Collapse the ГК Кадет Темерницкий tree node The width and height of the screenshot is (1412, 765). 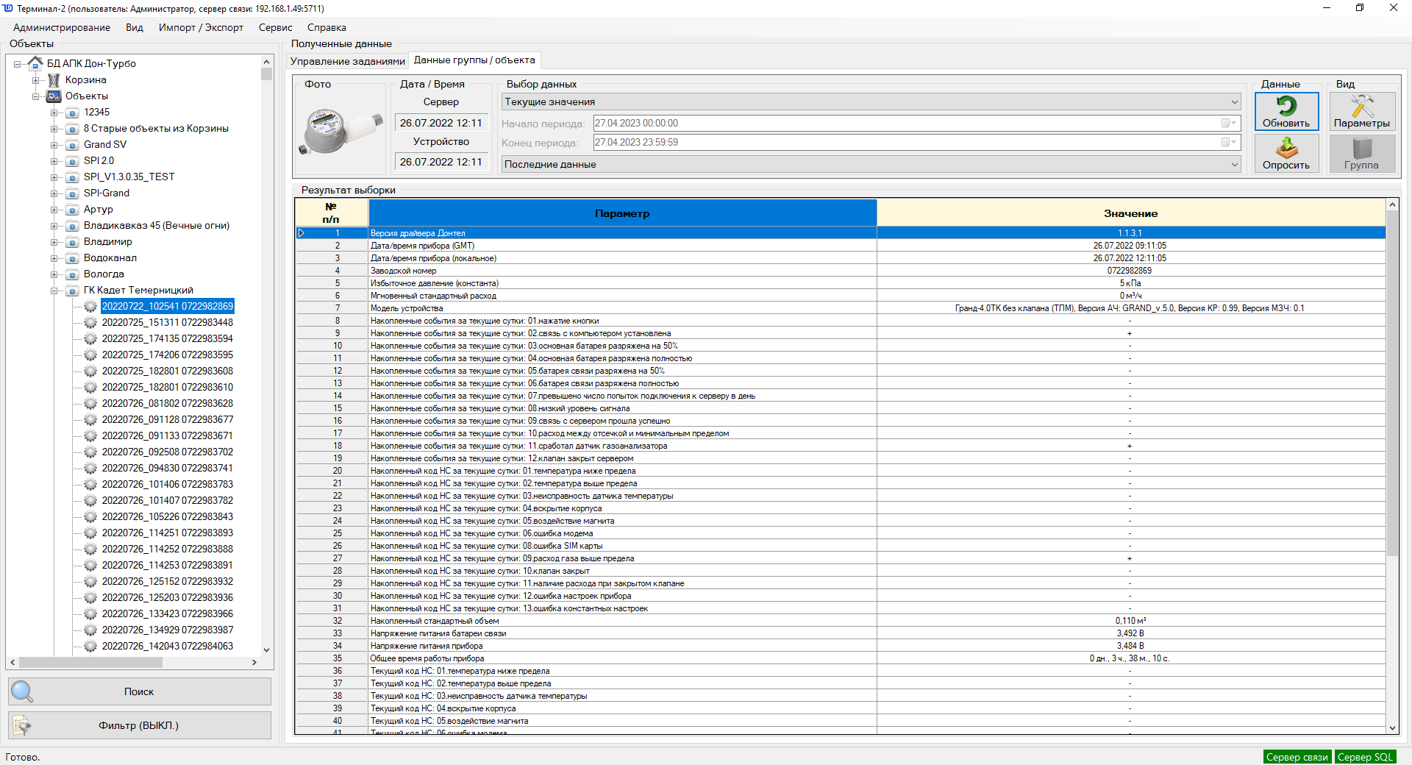(54, 291)
